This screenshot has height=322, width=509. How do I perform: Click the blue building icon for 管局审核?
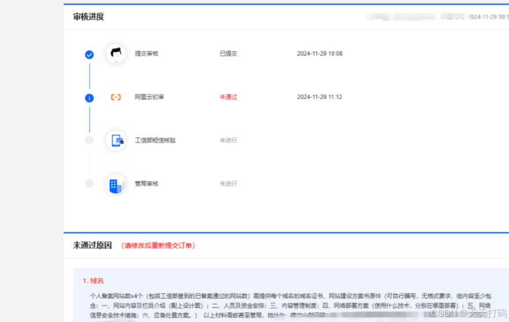pyautogui.click(x=116, y=184)
